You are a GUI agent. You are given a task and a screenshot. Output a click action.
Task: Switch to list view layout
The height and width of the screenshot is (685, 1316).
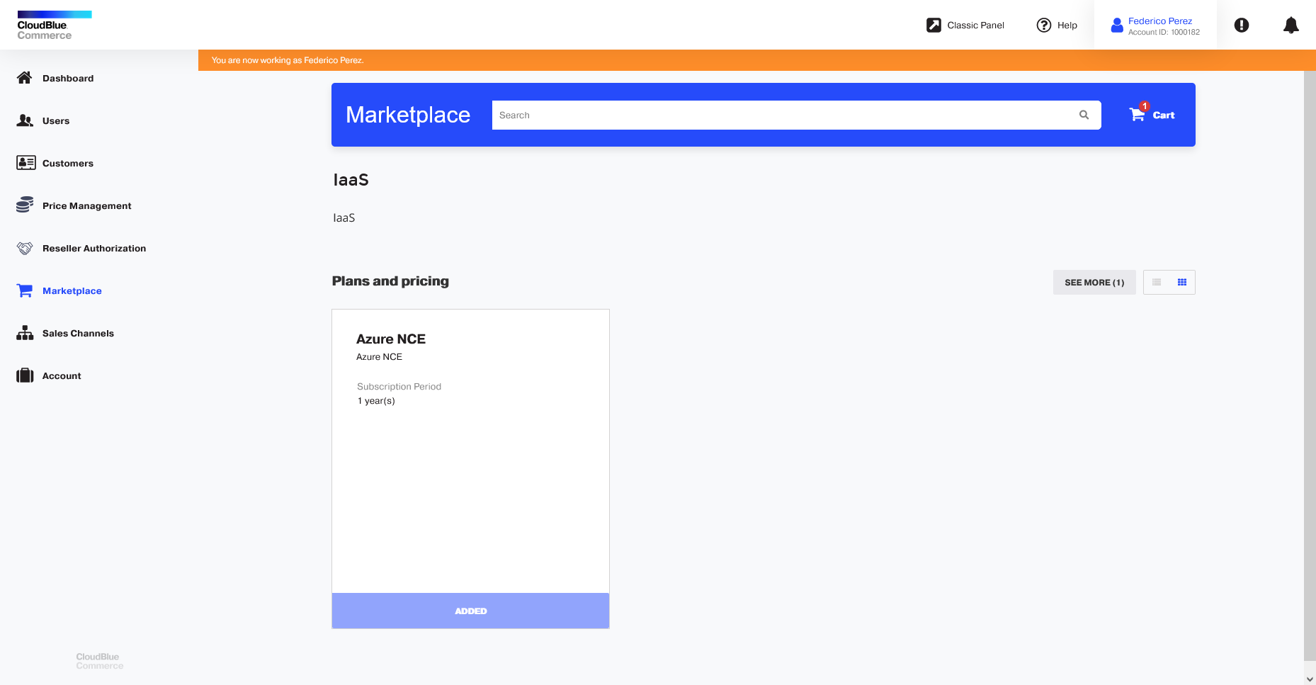click(1157, 282)
